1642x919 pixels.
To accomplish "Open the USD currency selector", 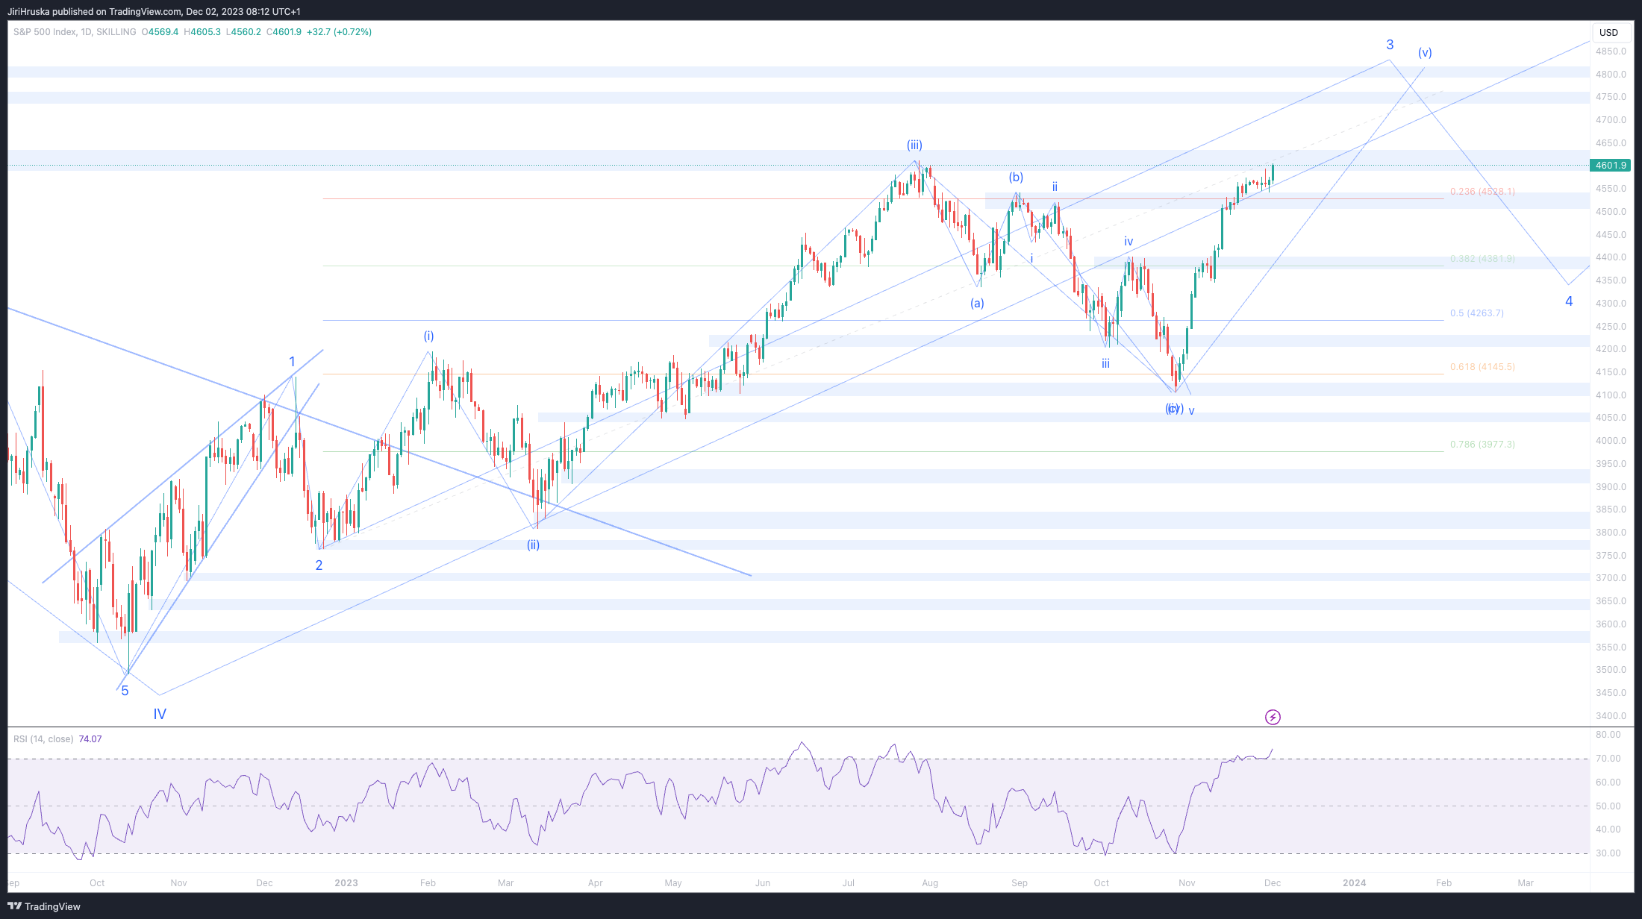I will pyautogui.click(x=1608, y=32).
